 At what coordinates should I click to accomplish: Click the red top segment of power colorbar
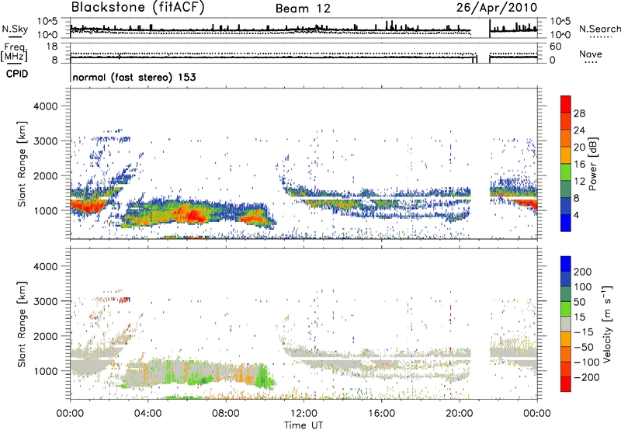tap(566, 104)
